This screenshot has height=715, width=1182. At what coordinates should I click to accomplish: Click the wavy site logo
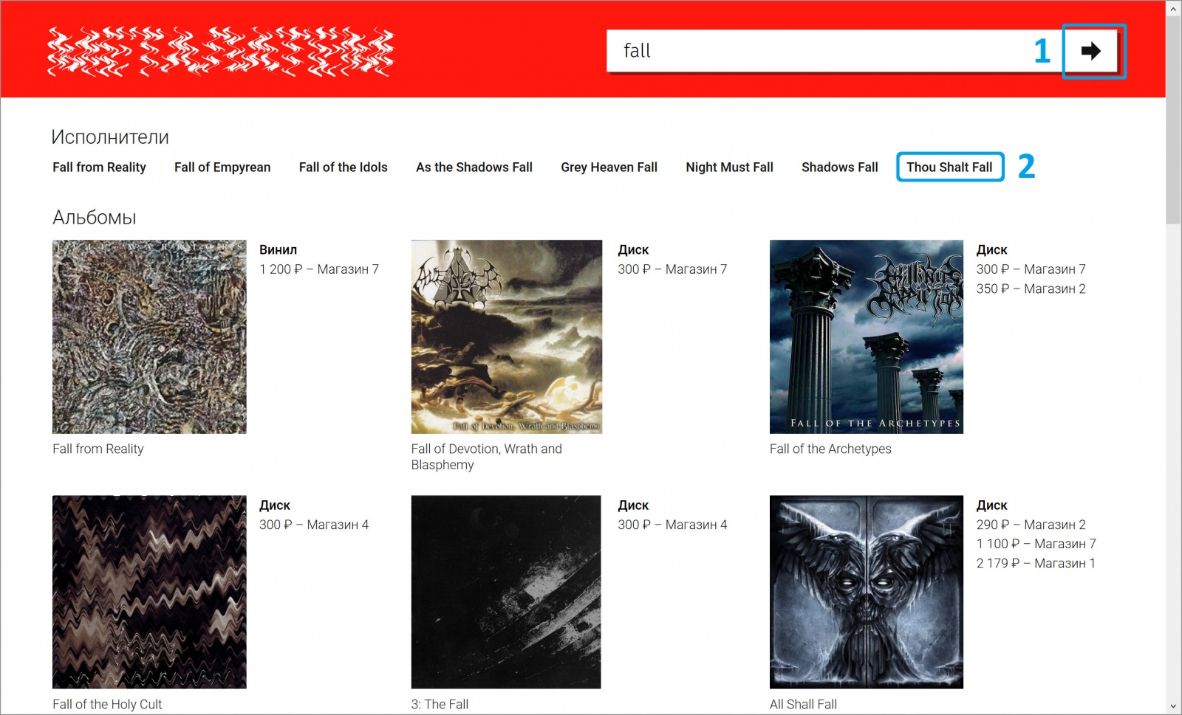221,51
